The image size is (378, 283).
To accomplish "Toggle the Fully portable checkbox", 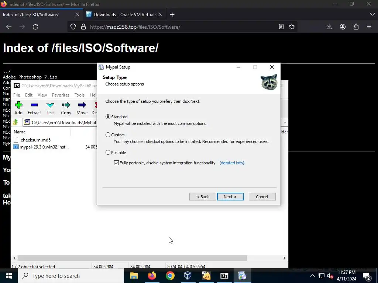I will click(116, 163).
